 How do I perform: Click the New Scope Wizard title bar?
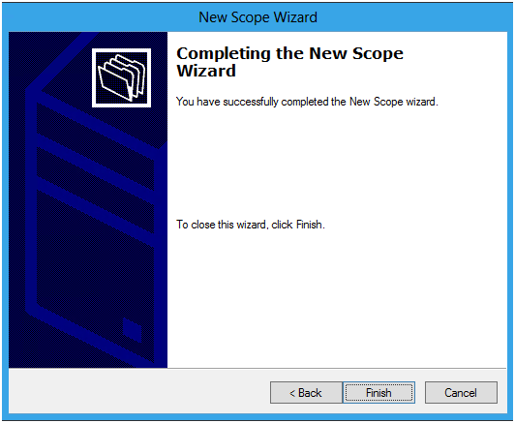[x=257, y=17]
